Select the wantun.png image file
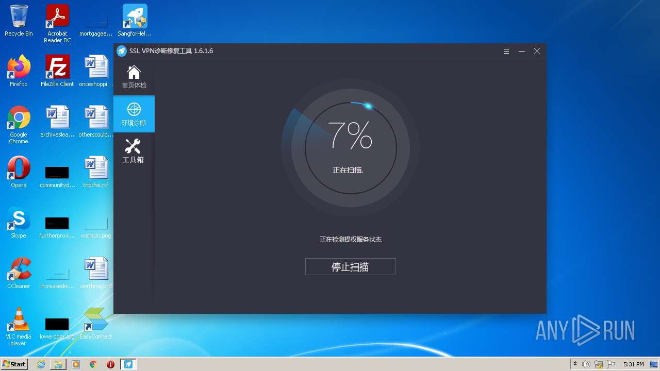 pos(96,227)
